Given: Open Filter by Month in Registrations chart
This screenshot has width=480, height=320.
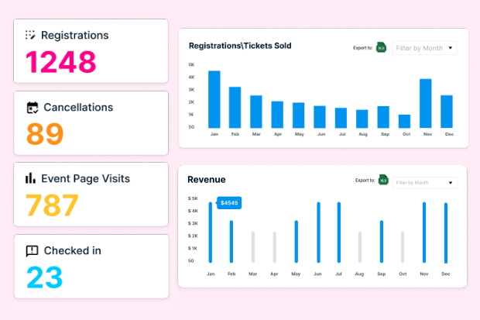Looking at the screenshot, I should (424, 48).
